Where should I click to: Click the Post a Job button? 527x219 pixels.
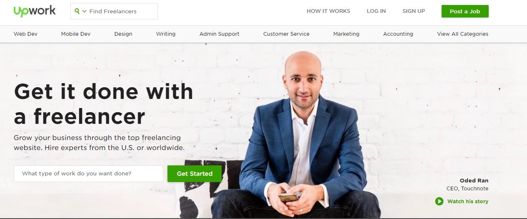point(465,11)
